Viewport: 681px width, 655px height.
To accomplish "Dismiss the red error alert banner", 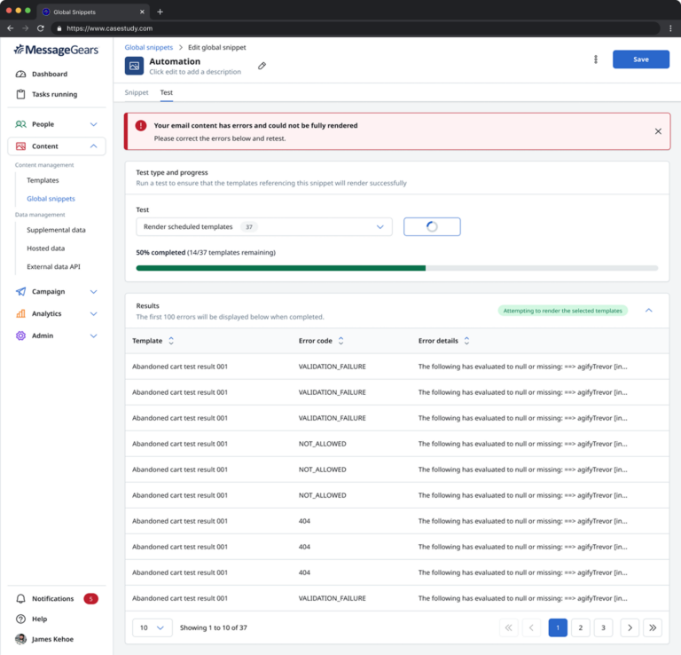I will coord(658,131).
